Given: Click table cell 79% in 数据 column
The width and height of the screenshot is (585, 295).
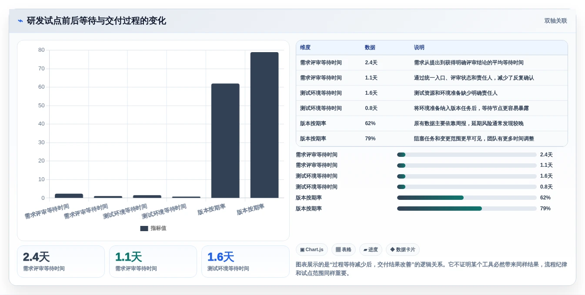Looking at the screenshot, I should (370, 139).
